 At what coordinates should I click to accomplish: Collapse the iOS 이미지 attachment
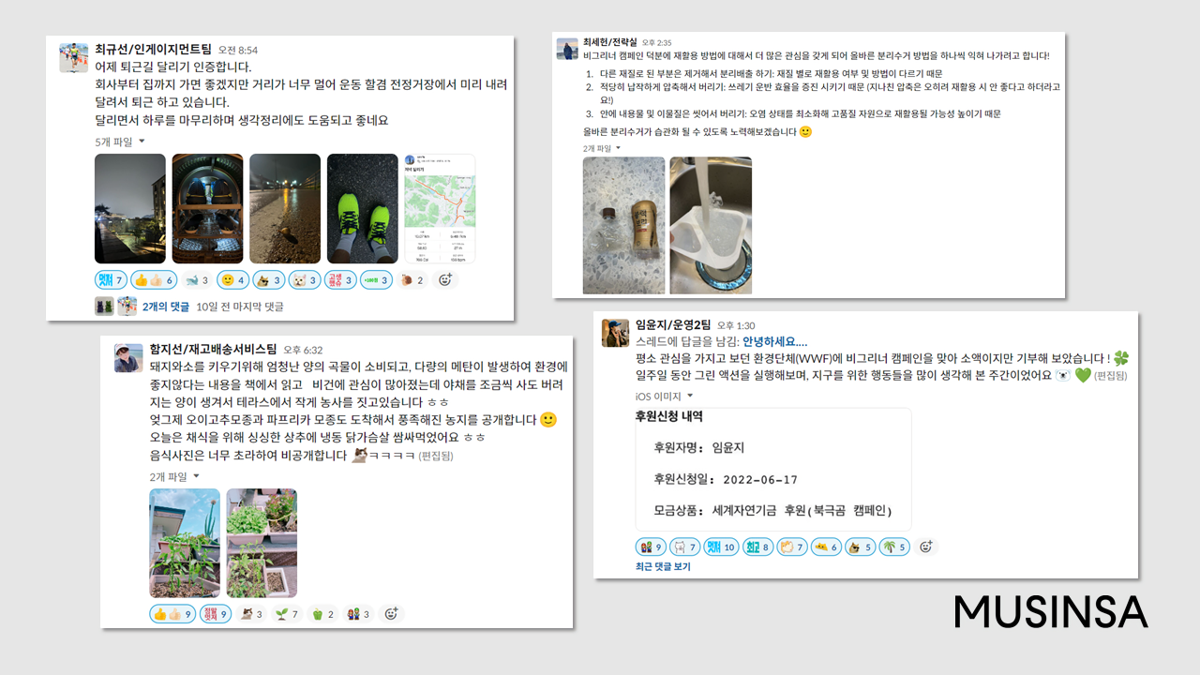(665, 397)
